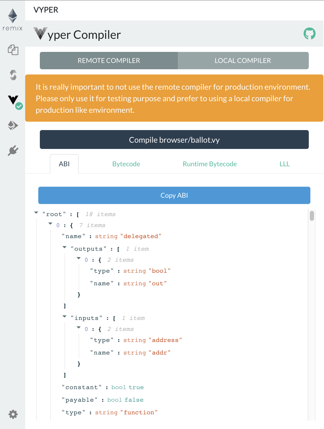Collapse the "outputs" array node
This screenshot has height=429, width=324.
(x=65, y=247)
